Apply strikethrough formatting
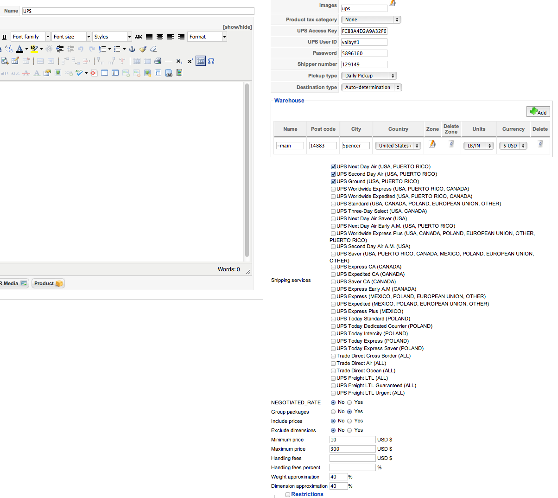The image size is (558, 498). tap(139, 37)
